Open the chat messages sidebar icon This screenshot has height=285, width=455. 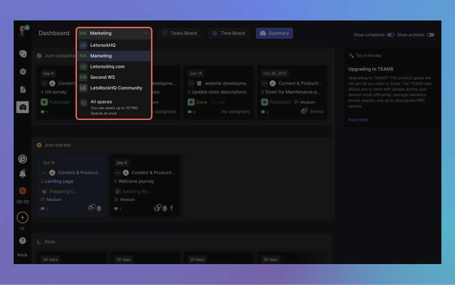23,54
